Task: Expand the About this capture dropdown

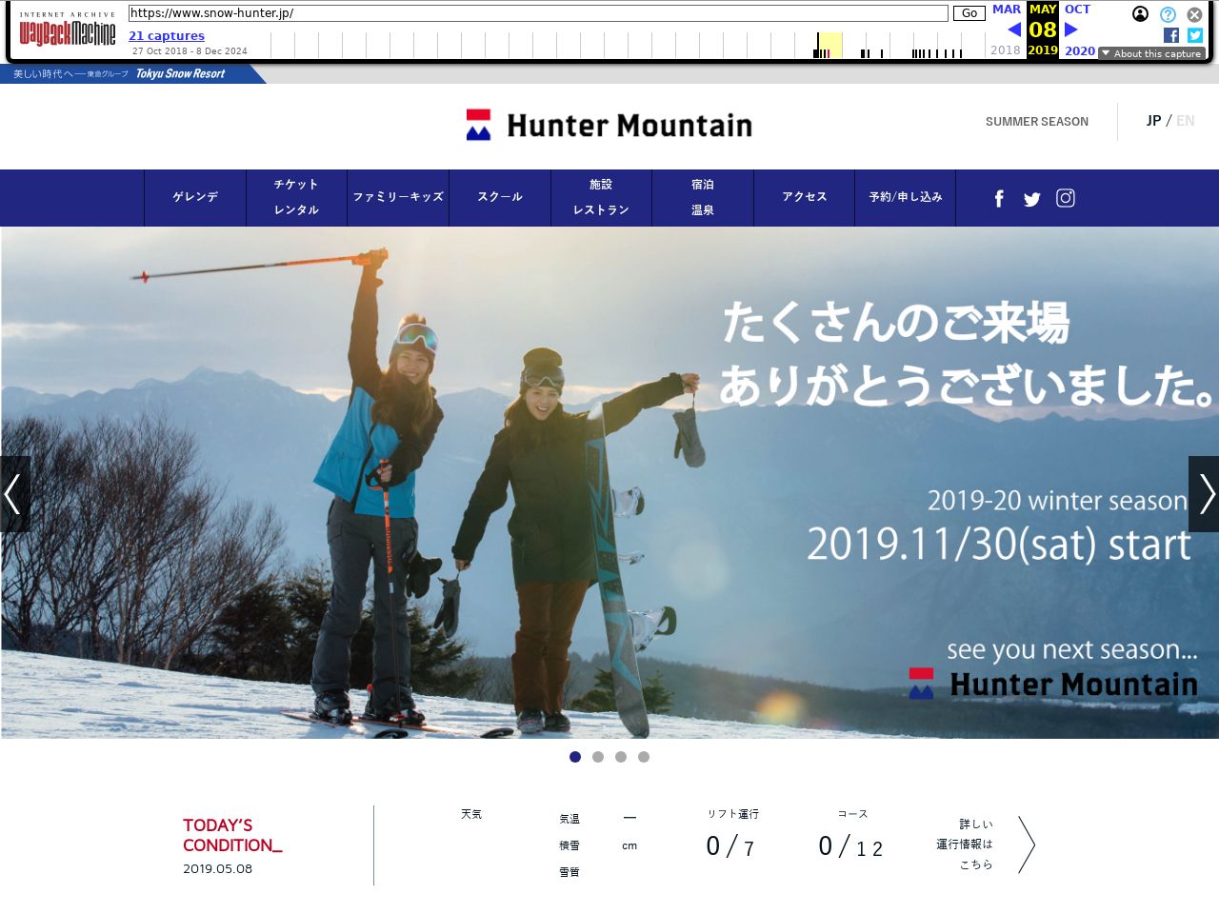Action: tap(1151, 54)
